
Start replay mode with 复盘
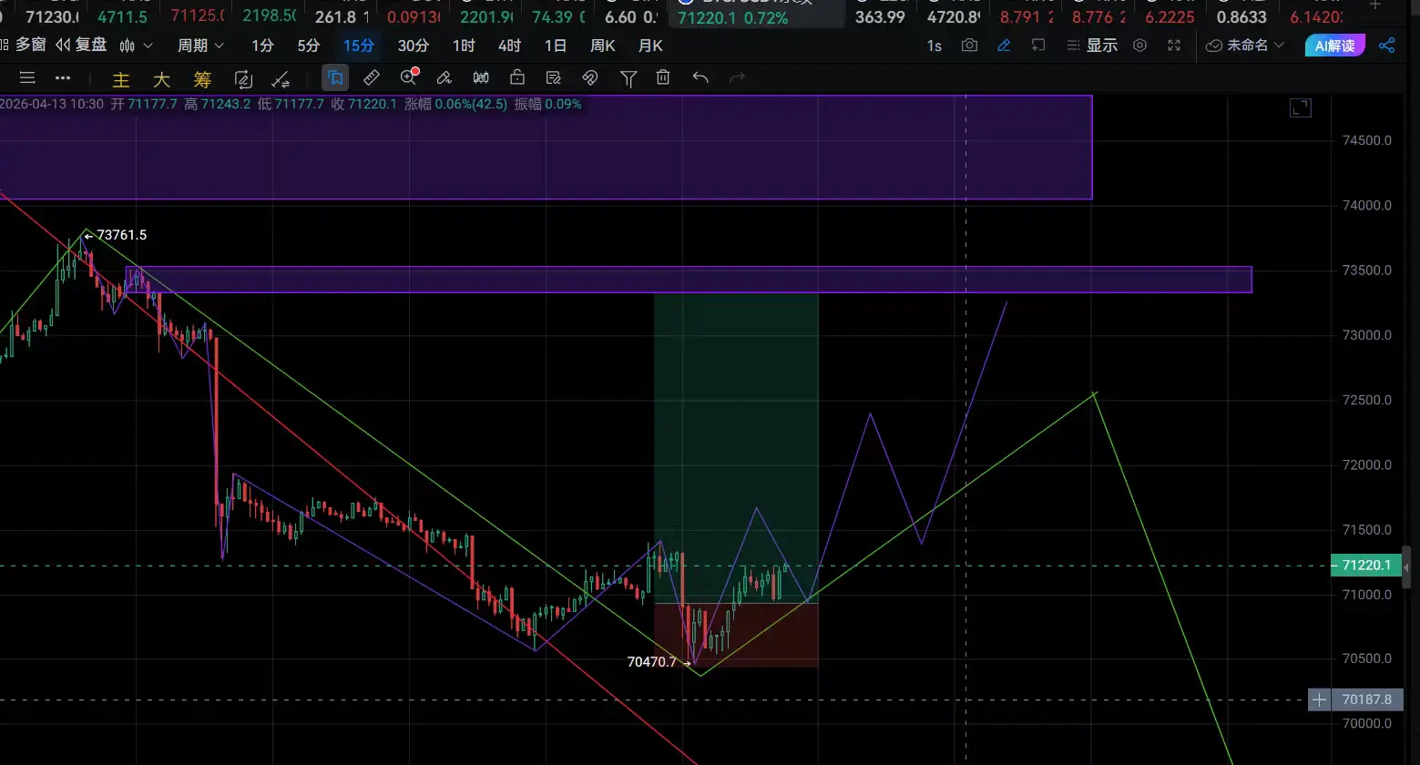(x=81, y=45)
